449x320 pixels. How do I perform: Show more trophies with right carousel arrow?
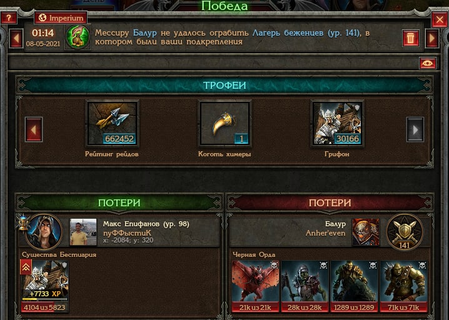415,129
